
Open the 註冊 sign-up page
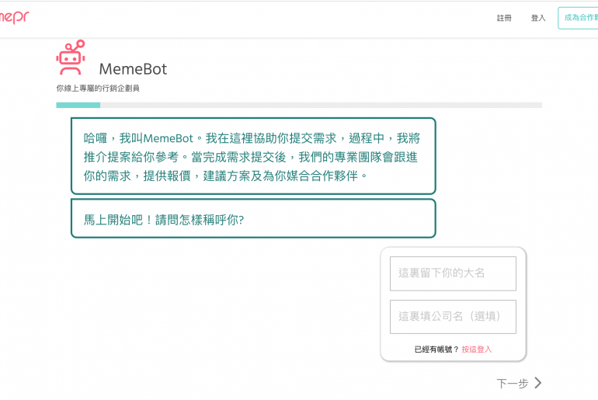[x=504, y=18]
